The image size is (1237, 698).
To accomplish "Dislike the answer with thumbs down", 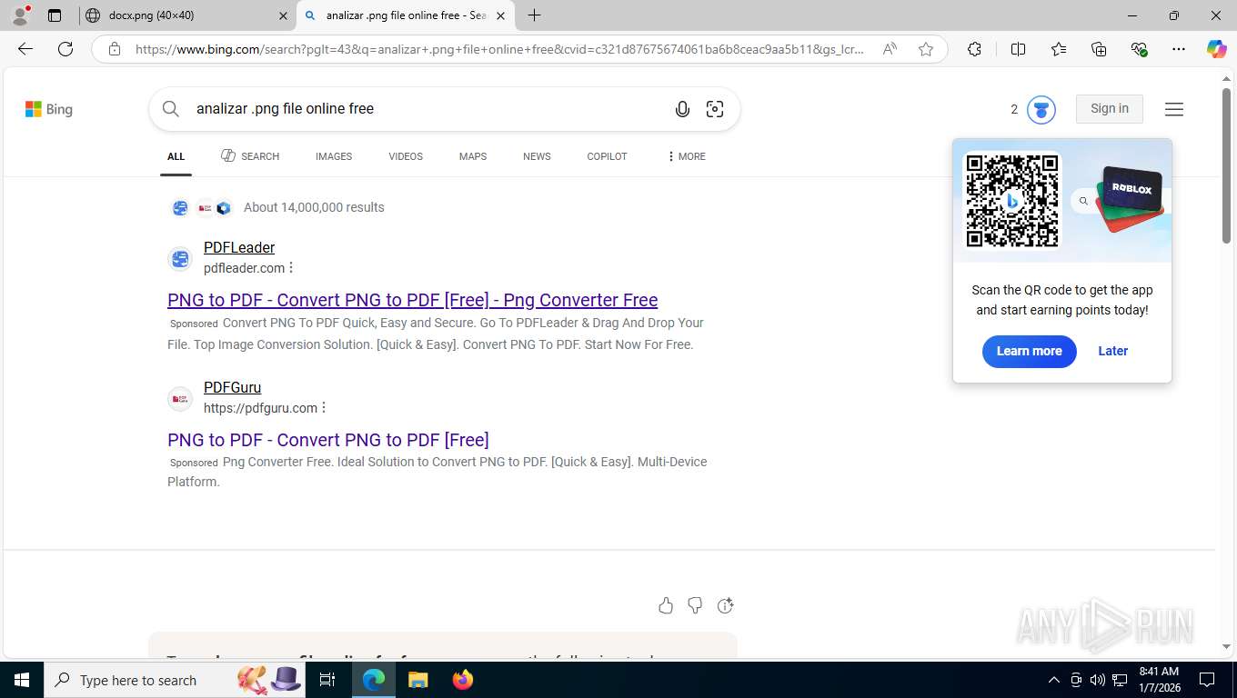I will point(695,605).
